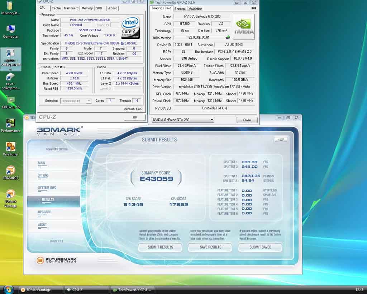This screenshot has height=294, width=367.
Task: Open MAIN section in 3DMark Vantage
Action: tap(42, 163)
